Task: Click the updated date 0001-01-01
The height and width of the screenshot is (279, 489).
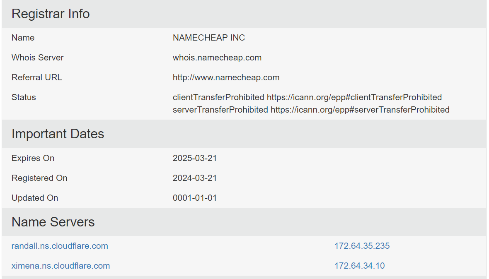Action: [194, 198]
